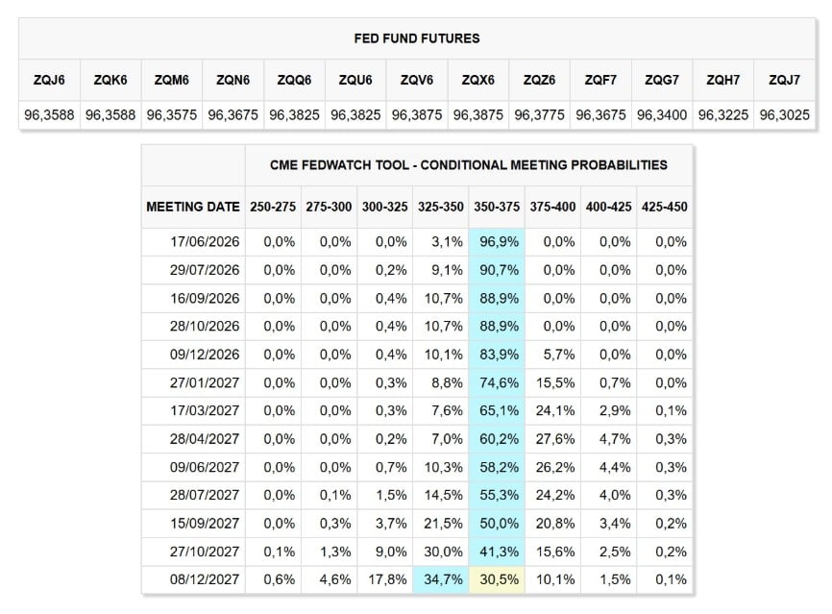
Task: Click the ZQM6 price 96,3575
Action: [x=172, y=114]
